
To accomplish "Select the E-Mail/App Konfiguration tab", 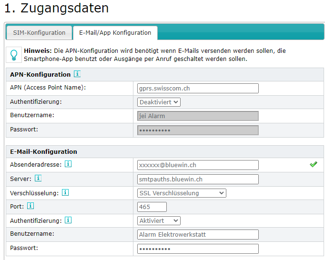I will pyautogui.click(x=115, y=33).
